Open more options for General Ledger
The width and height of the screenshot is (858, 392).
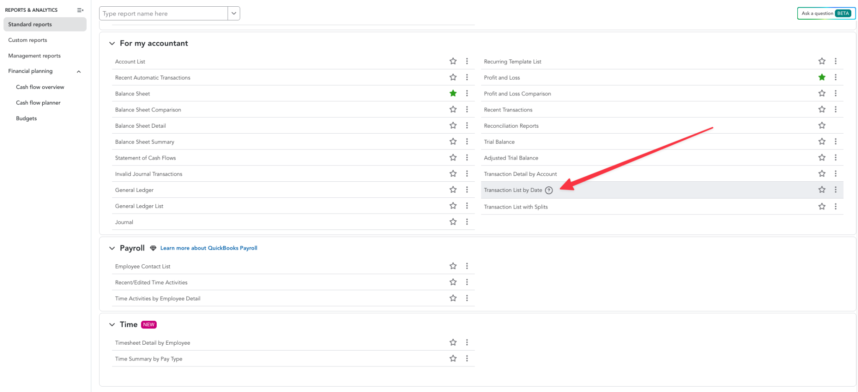click(x=467, y=190)
